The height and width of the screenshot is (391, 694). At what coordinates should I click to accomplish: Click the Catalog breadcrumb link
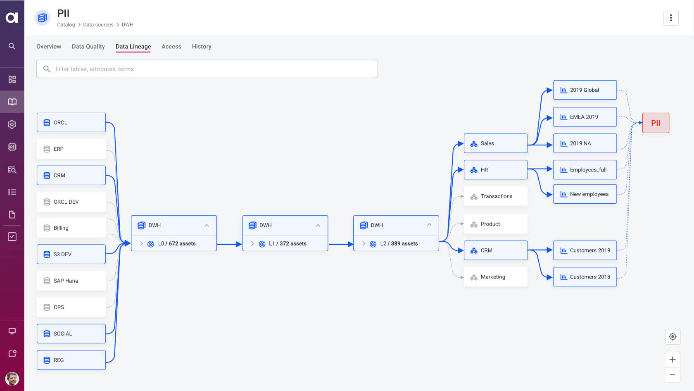(66, 25)
